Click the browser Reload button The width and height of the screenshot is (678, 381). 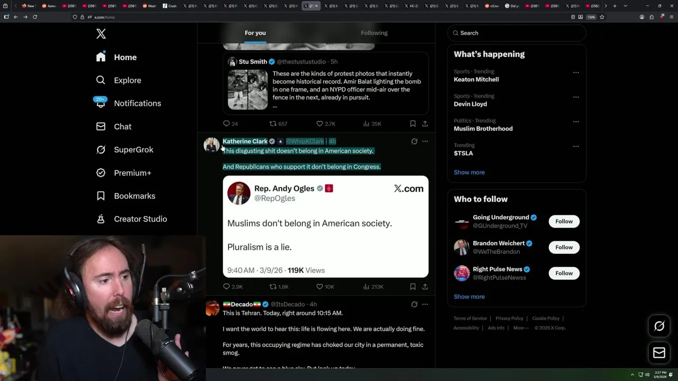[35, 17]
